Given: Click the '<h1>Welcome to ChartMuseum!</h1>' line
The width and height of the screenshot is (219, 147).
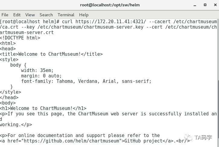Looking at the screenshot, I should (x=43, y=108).
